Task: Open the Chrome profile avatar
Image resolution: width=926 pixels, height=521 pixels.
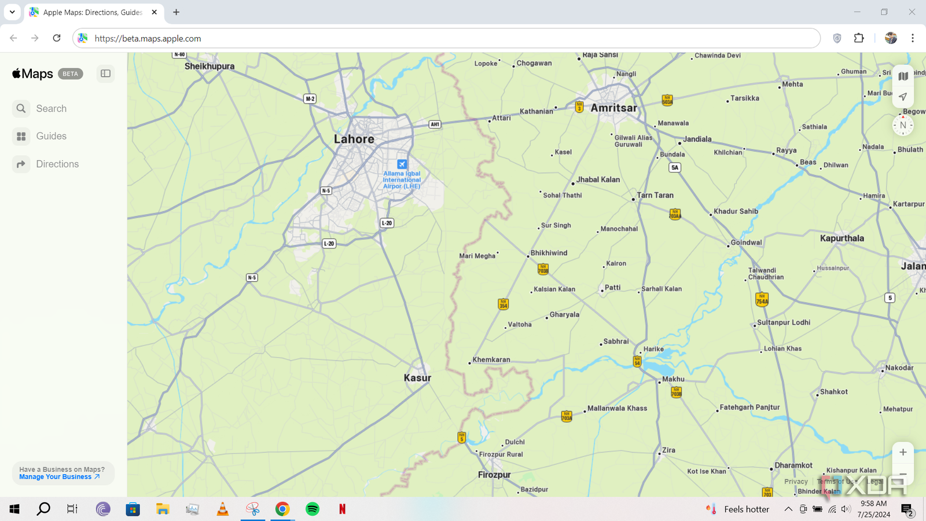Action: tap(891, 38)
